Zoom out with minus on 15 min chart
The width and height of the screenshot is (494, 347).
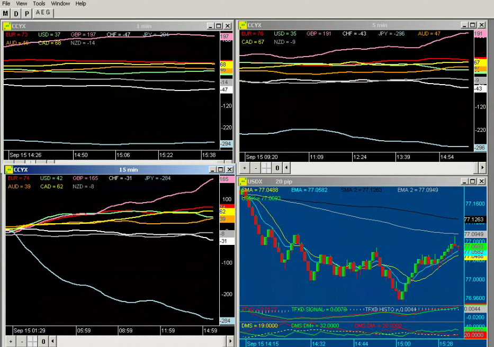pyautogui.click(x=22, y=341)
